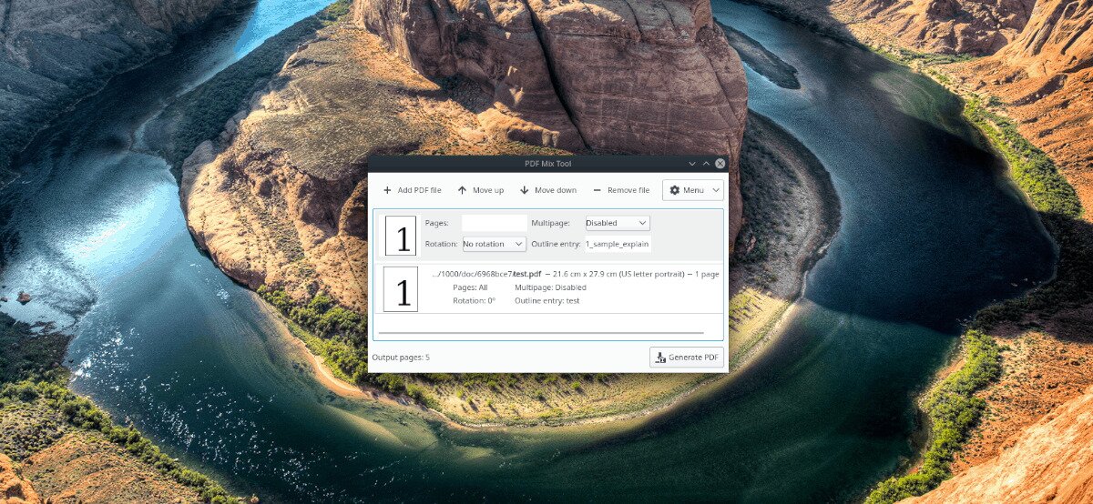Click the gear icon on the Menu button

point(674,190)
